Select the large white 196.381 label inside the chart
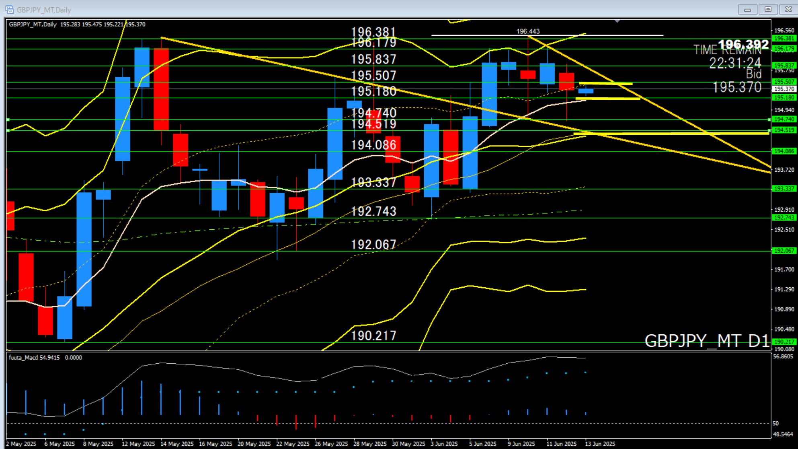Image resolution: width=798 pixels, height=449 pixels. click(373, 31)
